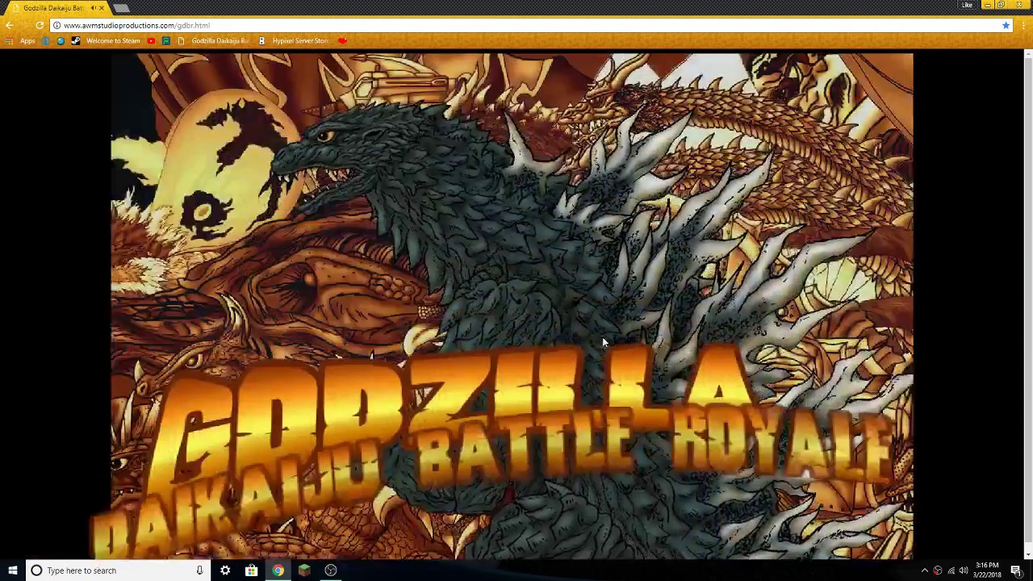Open the Action Center notifications icon
The image size is (1033, 581).
[x=1016, y=571]
